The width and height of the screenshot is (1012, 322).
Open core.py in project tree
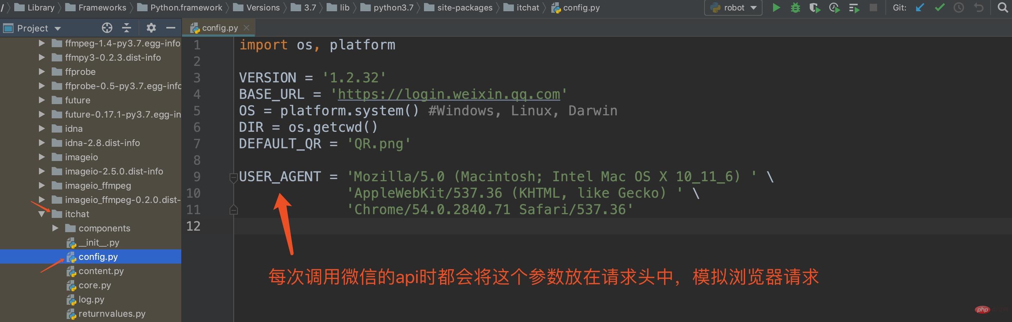coord(94,285)
